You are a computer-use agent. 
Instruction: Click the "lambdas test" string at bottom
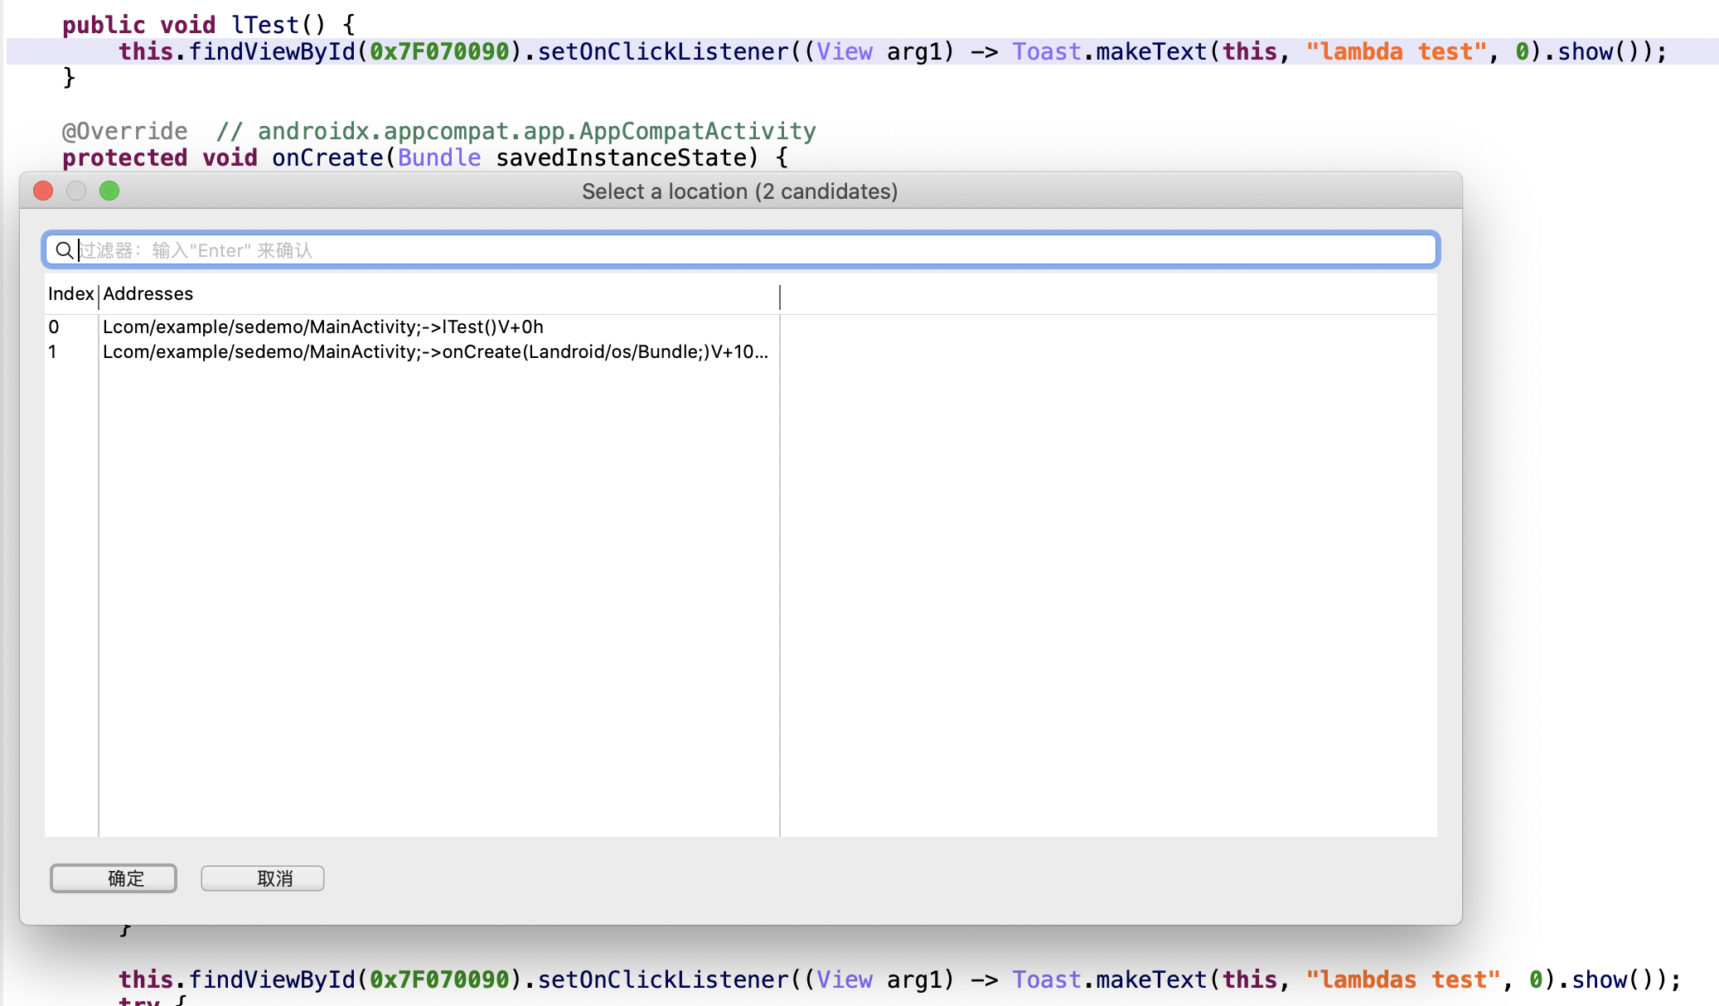click(1402, 979)
